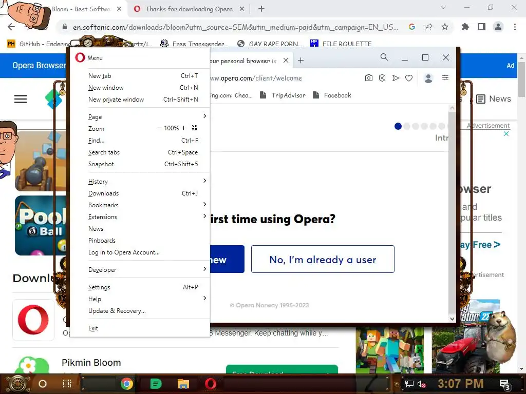Expand the Extensions submenu
Screen dimensions: 526x394
click(x=147, y=217)
